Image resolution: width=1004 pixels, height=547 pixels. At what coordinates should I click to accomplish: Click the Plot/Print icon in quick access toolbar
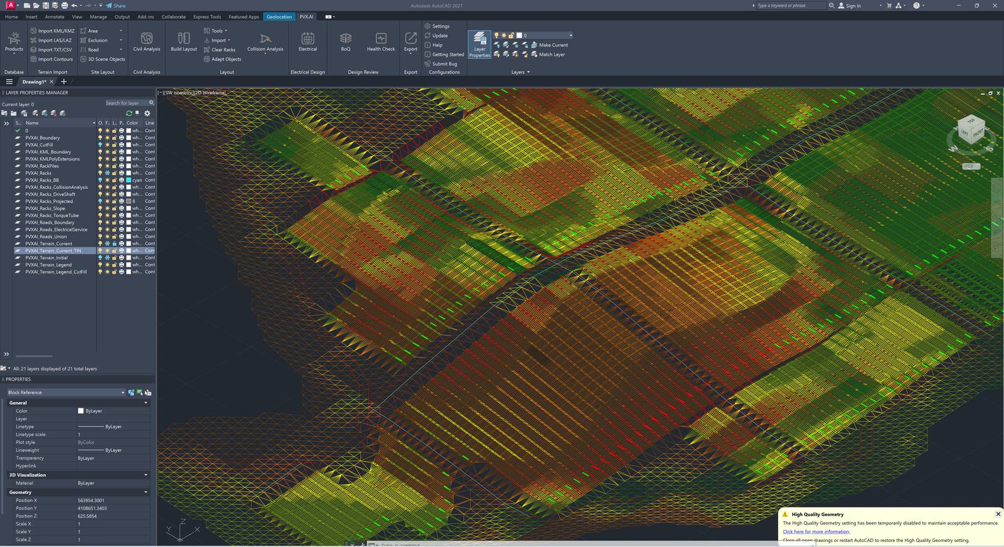[x=65, y=6]
